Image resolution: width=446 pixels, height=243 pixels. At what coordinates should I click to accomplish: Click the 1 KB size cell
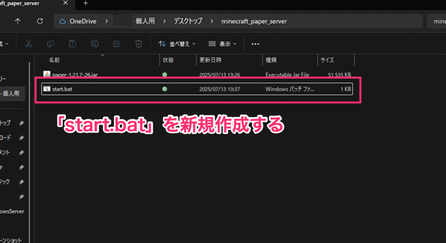click(x=345, y=89)
